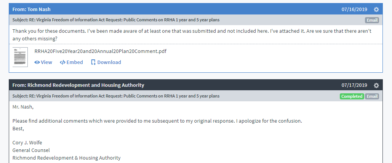Download the RRHA Five Year Plan PDF
Screen dimensions: 392x163
point(106,62)
